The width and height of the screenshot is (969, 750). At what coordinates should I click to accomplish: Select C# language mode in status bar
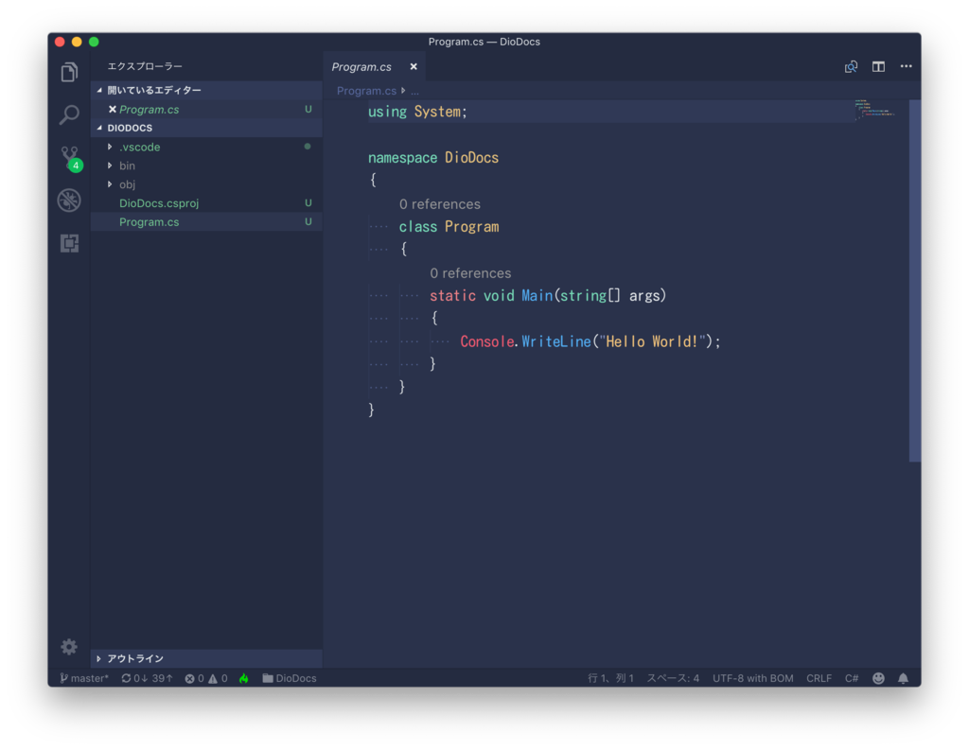click(x=852, y=678)
